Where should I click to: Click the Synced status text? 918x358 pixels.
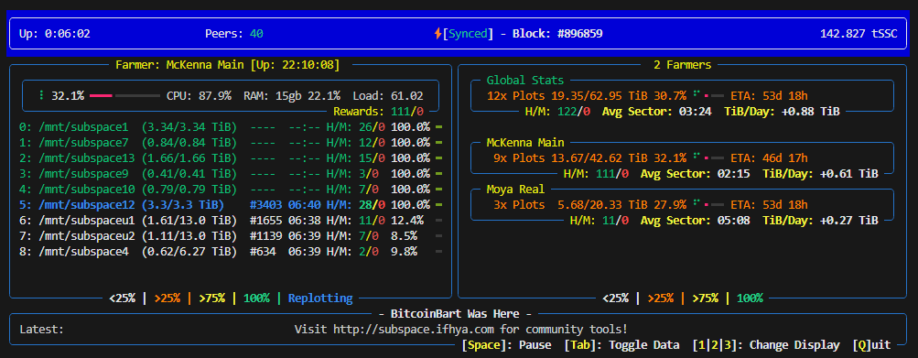(x=468, y=33)
